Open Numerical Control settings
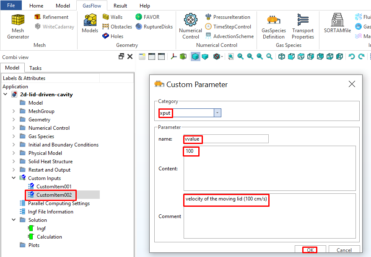The height and width of the screenshot is (257, 371). tap(190, 26)
